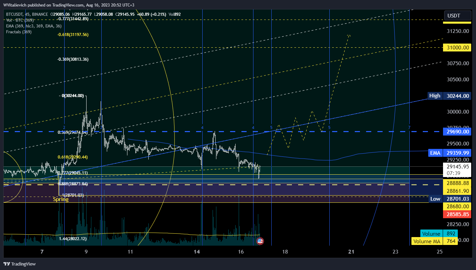476x270 pixels.
Task: Click the 0.777(29045.11) Fibonacci label
Action: click(x=73, y=173)
